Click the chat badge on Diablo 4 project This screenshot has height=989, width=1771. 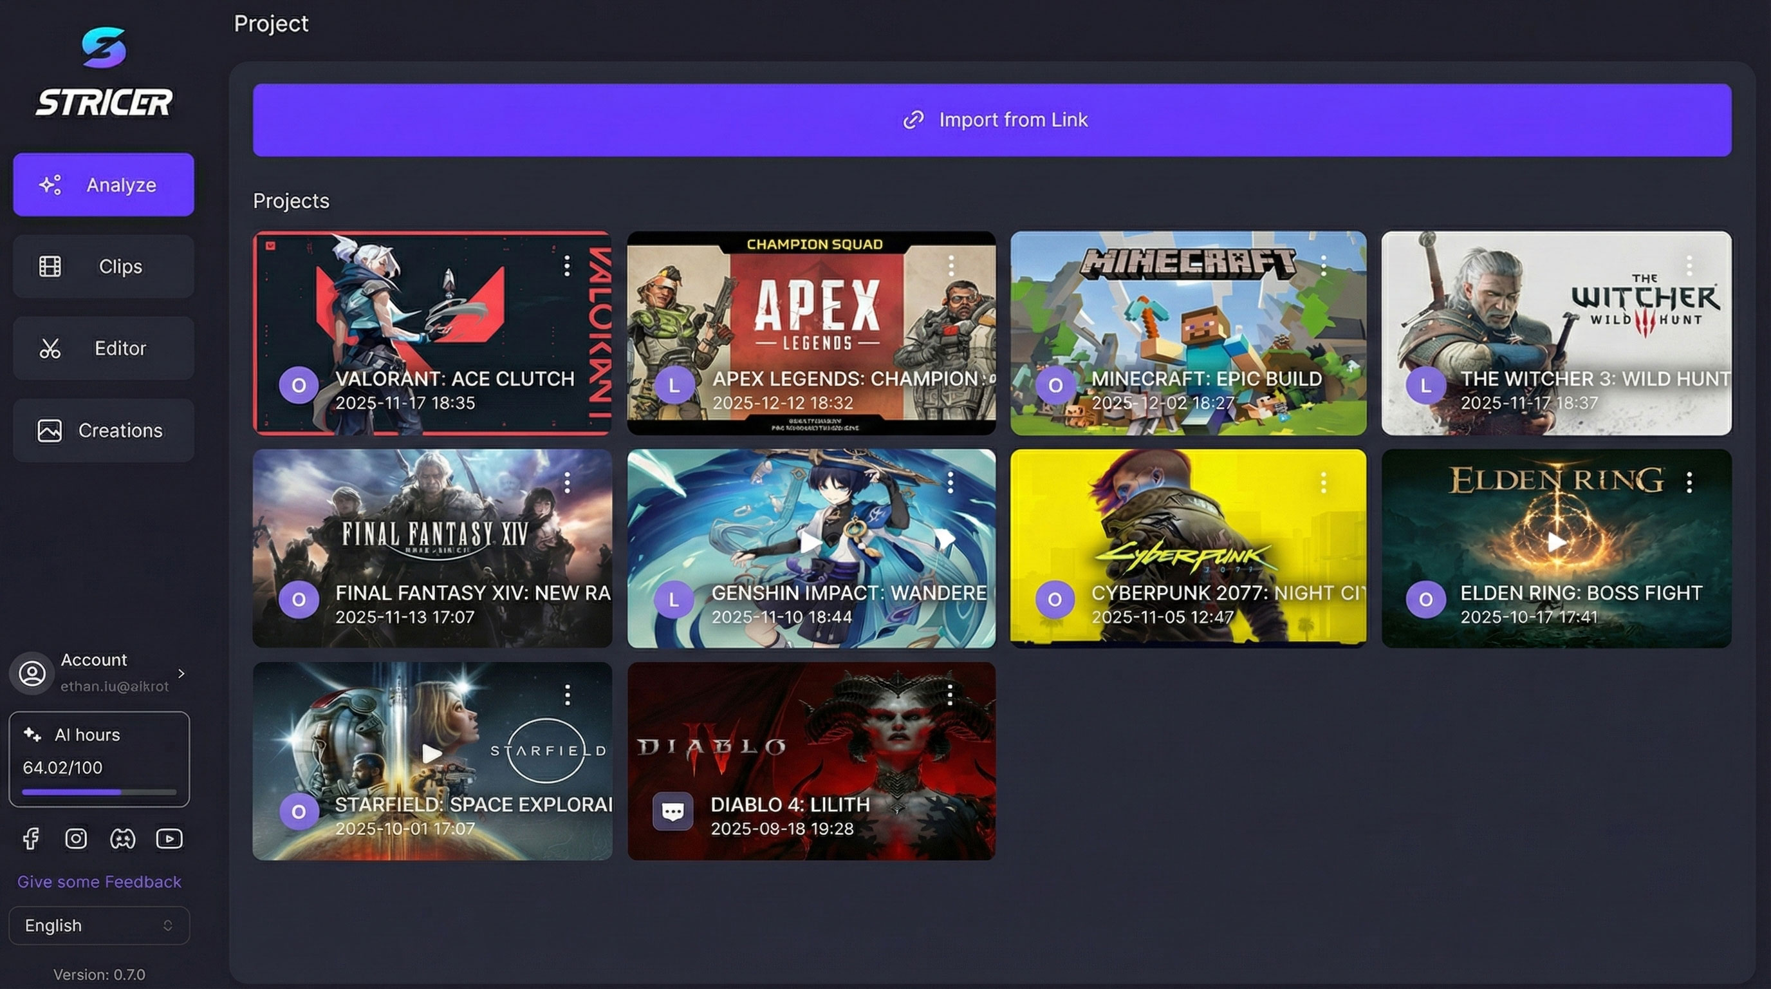[x=672, y=811]
